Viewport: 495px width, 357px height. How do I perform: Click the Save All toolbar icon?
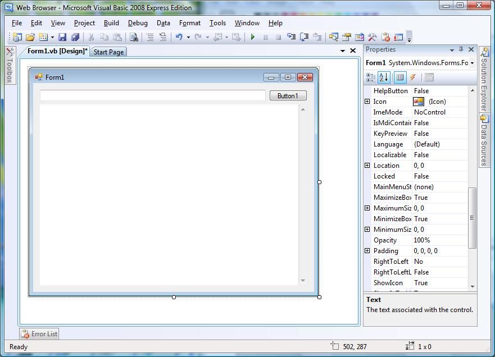(x=75, y=37)
